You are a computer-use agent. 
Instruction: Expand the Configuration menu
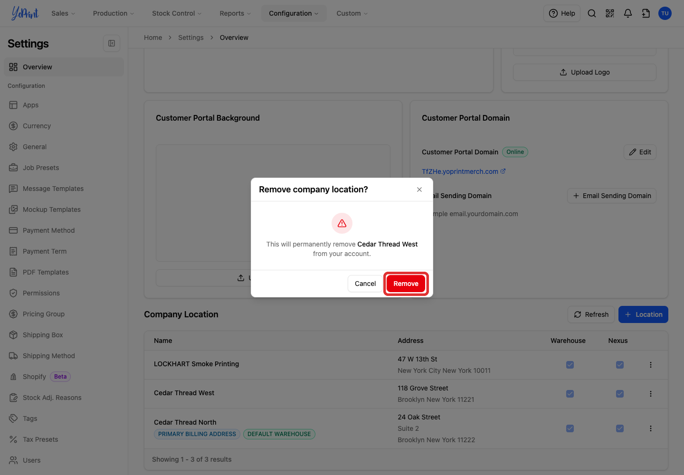294,13
